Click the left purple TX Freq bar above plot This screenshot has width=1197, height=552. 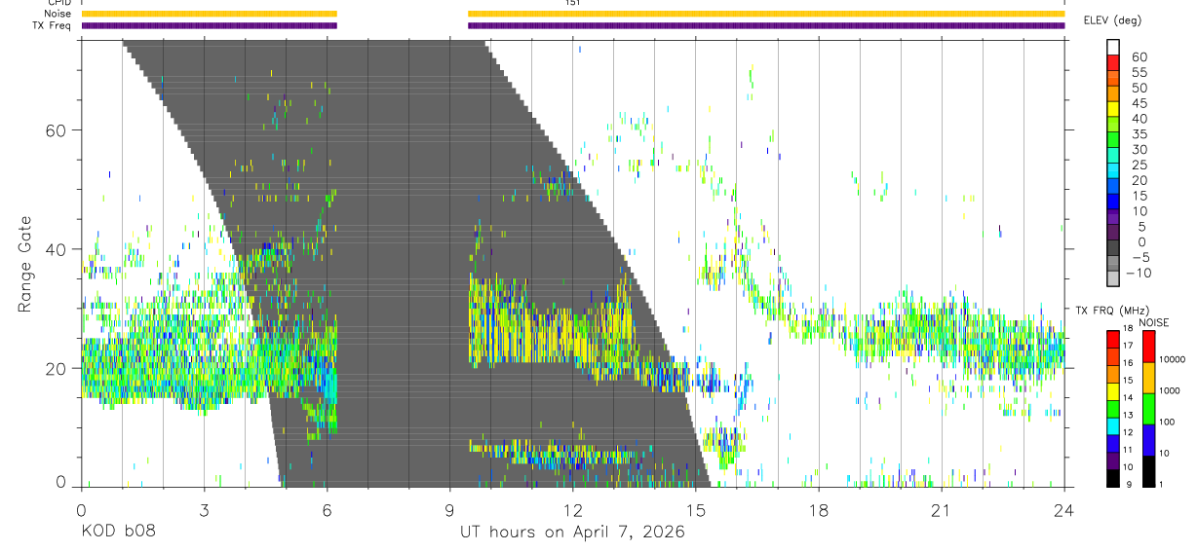pyautogui.click(x=209, y=25)
